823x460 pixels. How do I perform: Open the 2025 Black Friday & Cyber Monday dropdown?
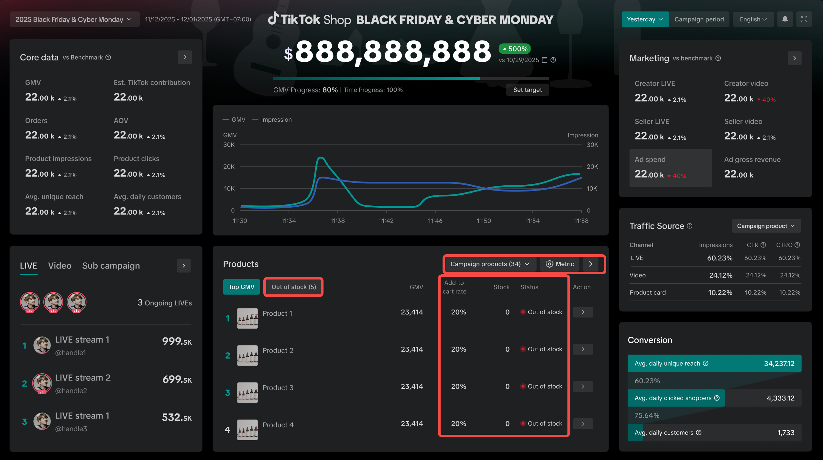point(74,19)
